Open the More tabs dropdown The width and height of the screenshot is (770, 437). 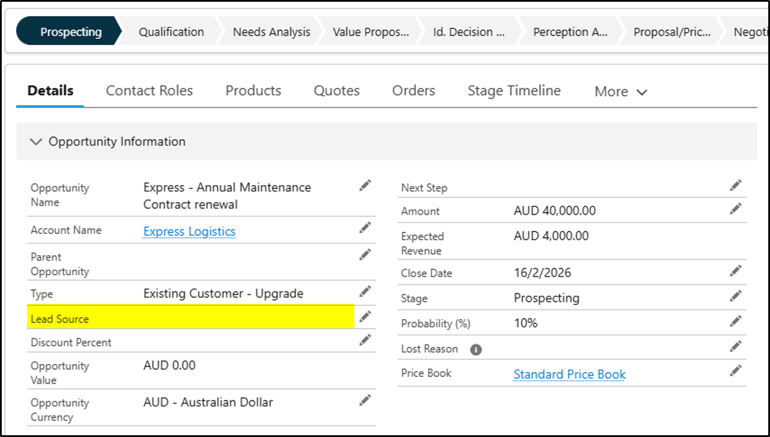[x=620, y=92]
